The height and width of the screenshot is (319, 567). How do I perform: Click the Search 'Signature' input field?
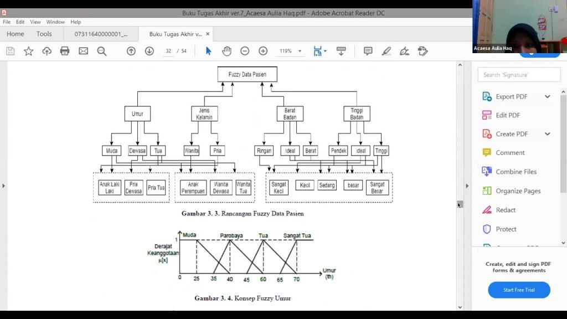[x=519, y=75]
